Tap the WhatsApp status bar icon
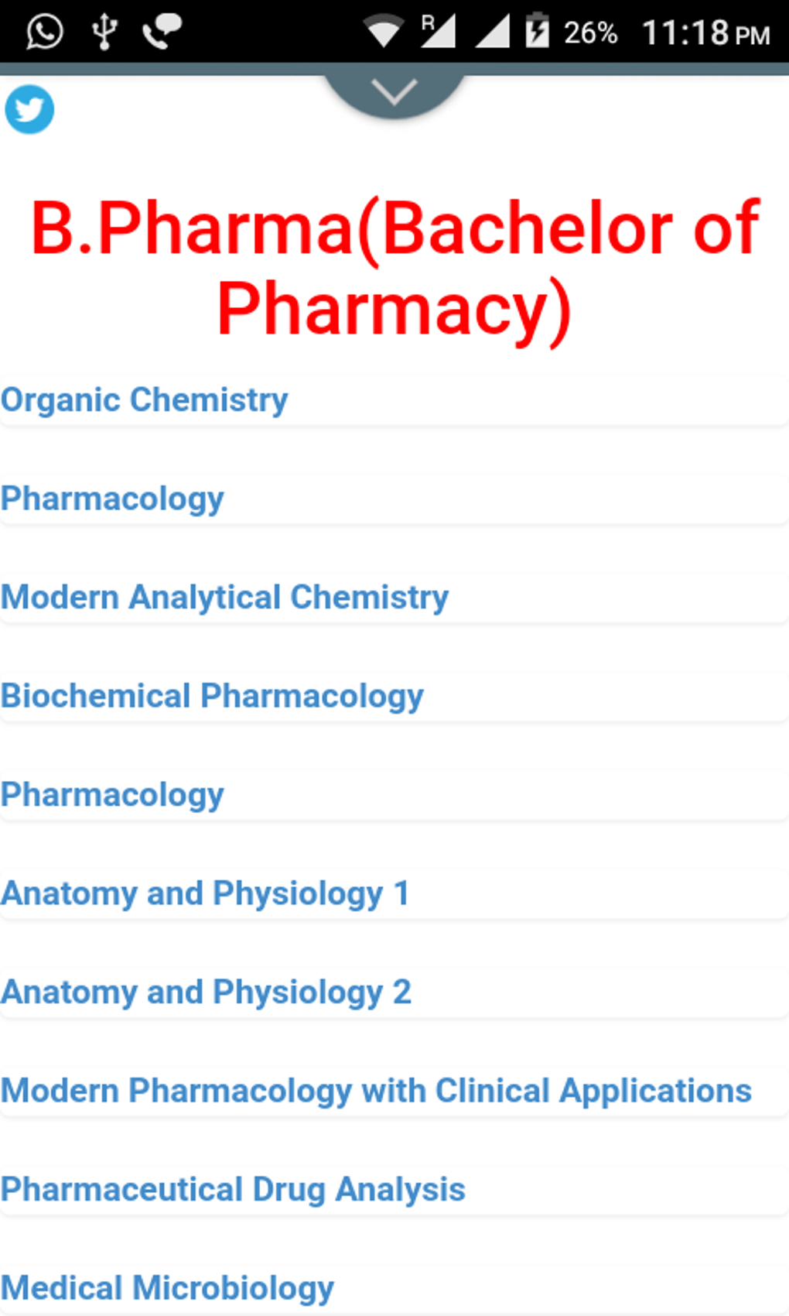 click(x=44, y=32)
